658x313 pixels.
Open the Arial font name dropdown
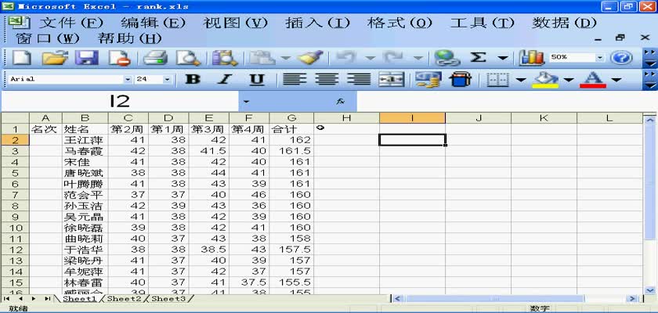[128, 79]
